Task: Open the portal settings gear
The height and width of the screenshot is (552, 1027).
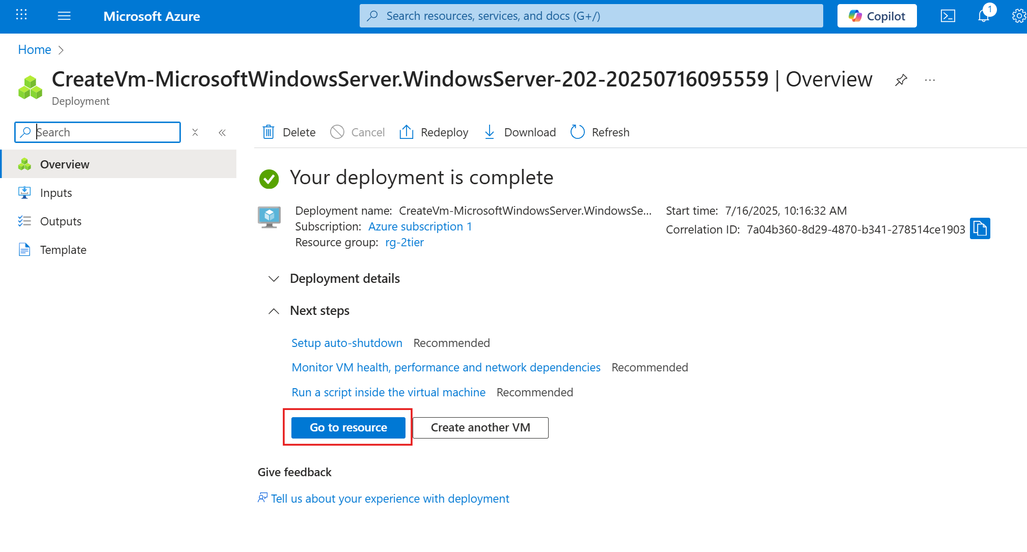Action: (x=1018, y=16)
